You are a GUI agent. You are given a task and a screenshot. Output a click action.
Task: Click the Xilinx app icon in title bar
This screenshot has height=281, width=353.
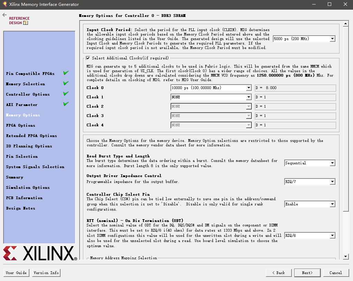point(5,4)
